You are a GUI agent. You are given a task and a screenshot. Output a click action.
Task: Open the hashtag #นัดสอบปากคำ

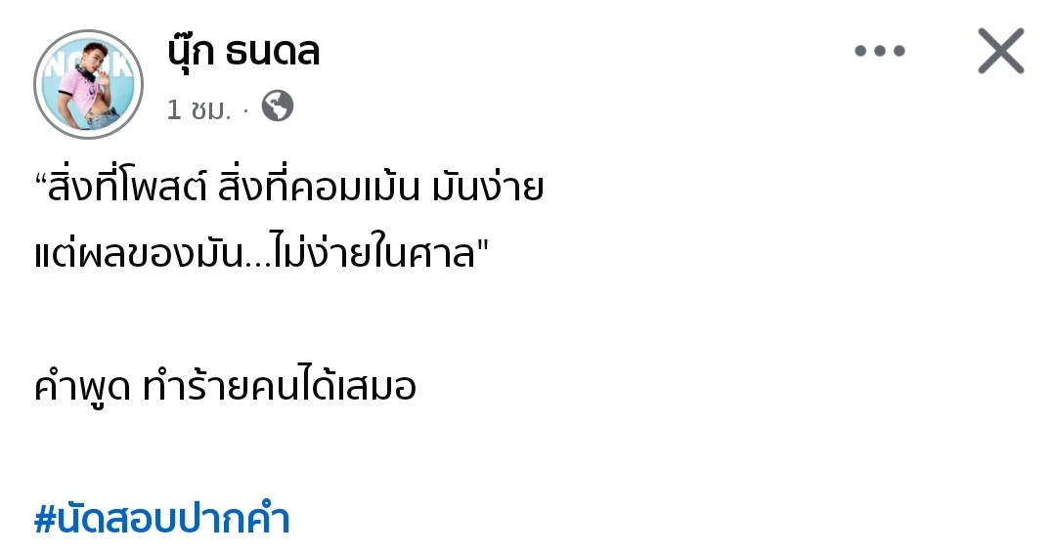(161, 519)
